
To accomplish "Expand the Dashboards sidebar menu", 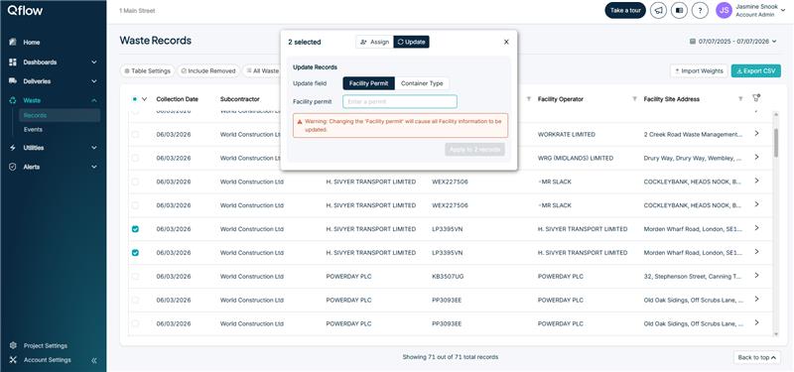I will pos(53,62).
